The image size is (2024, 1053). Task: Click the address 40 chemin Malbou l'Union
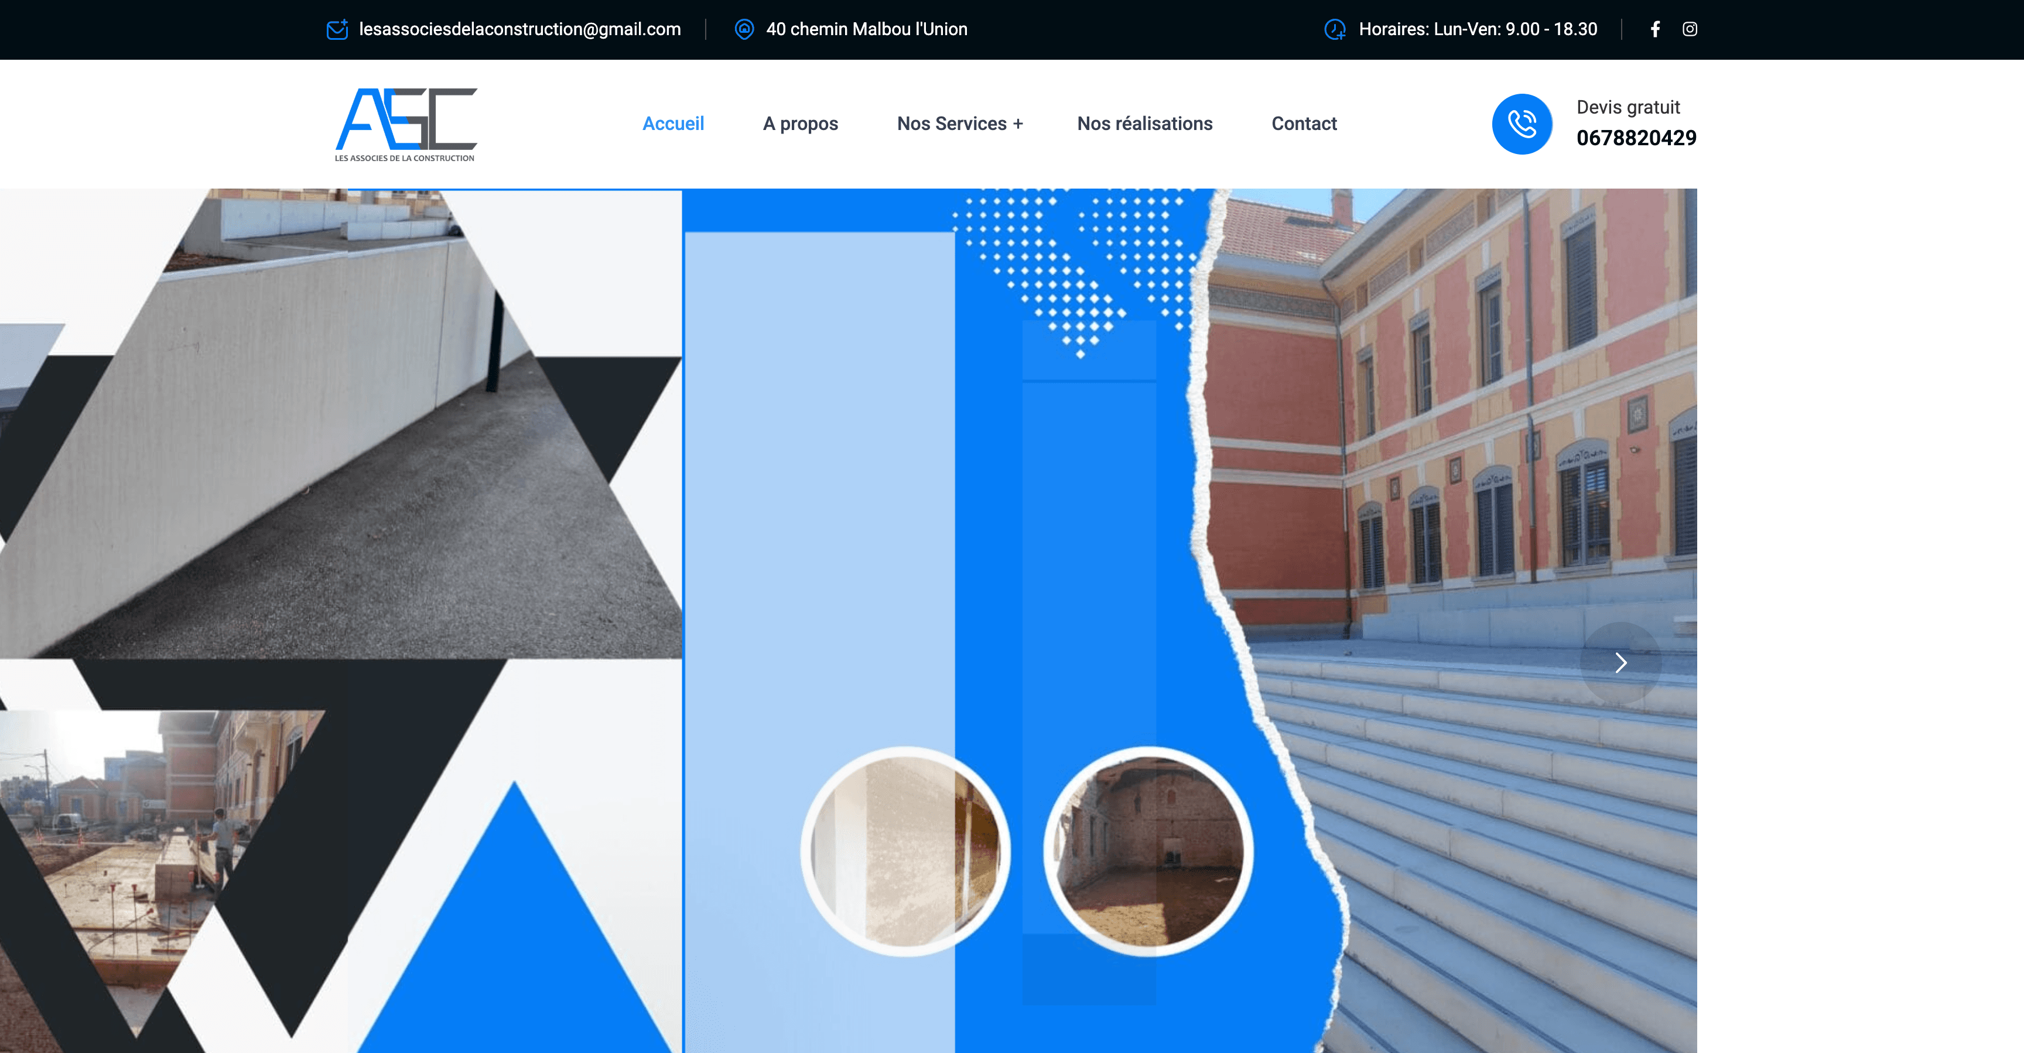867,29
